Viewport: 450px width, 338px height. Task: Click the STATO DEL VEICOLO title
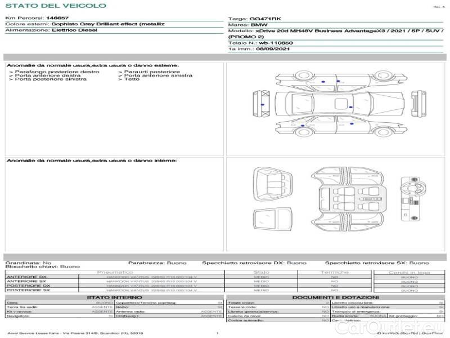pyautogui.click(x=55, y=6)
